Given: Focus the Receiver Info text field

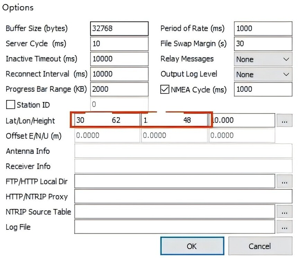Looking at the screenshot, I should pos(183,166).
